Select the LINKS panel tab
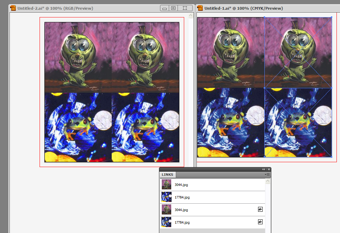This screenshot has width=340, height=233. click(x=167, y=174)
